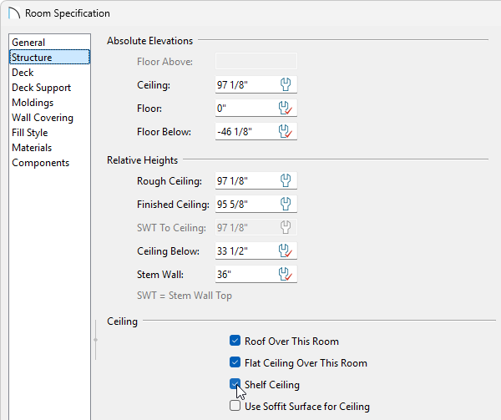Open the General panel
The image size is (501, 420).
coord(49,43)
